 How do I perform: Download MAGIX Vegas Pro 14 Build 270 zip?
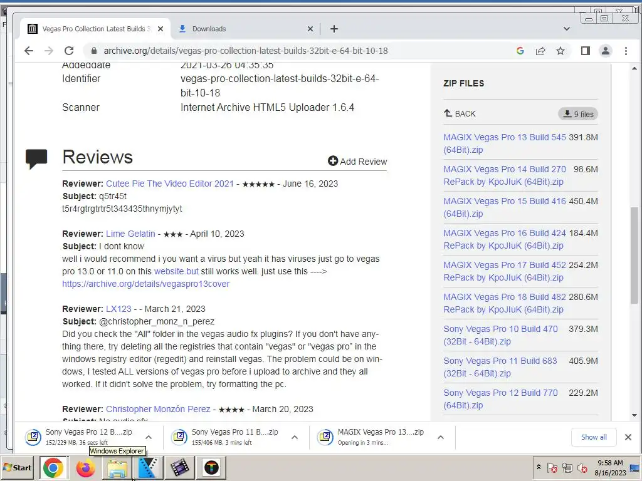pyautogui.click(x=505, y=175)
